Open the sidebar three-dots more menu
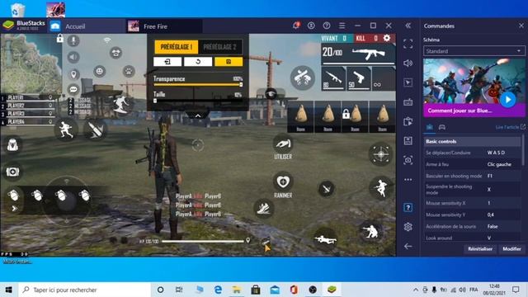The height and width of the screenshot is (297, 528). pyautogui.click(x=408, y=180)
